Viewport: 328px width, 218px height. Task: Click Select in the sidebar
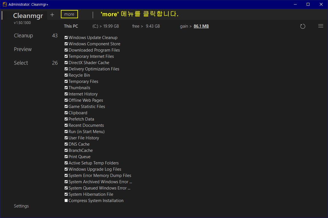pyautogui.click(x=21, y=63)
